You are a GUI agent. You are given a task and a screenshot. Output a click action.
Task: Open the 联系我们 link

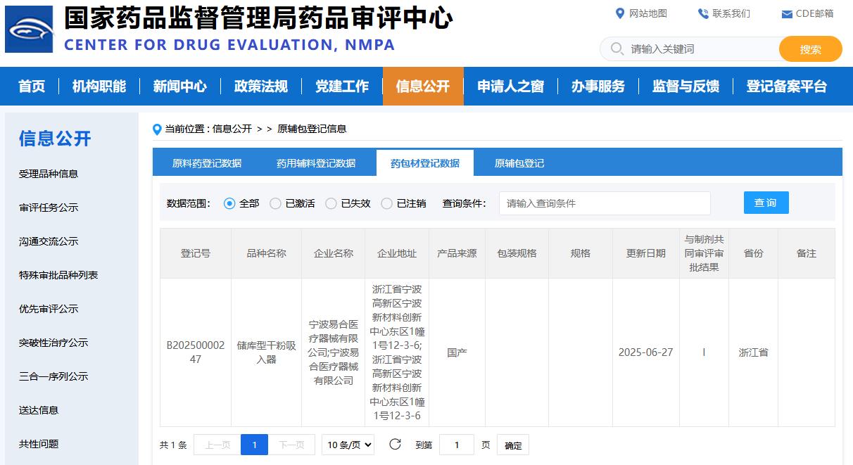pos(731,13)
